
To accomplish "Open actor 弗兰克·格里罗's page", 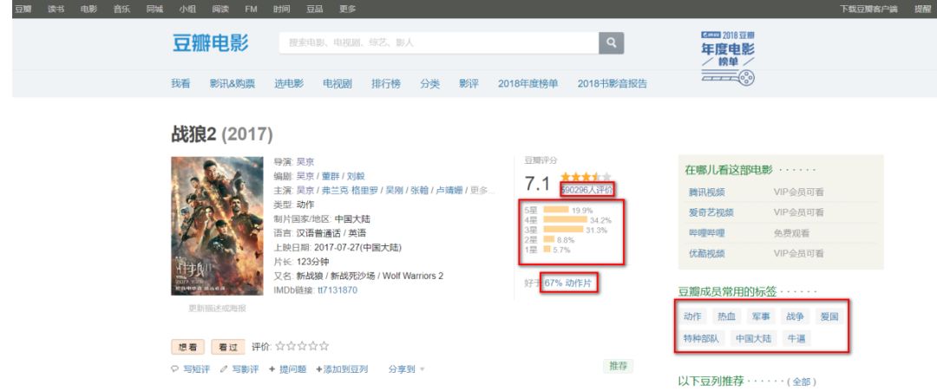I will pos(350,191).
